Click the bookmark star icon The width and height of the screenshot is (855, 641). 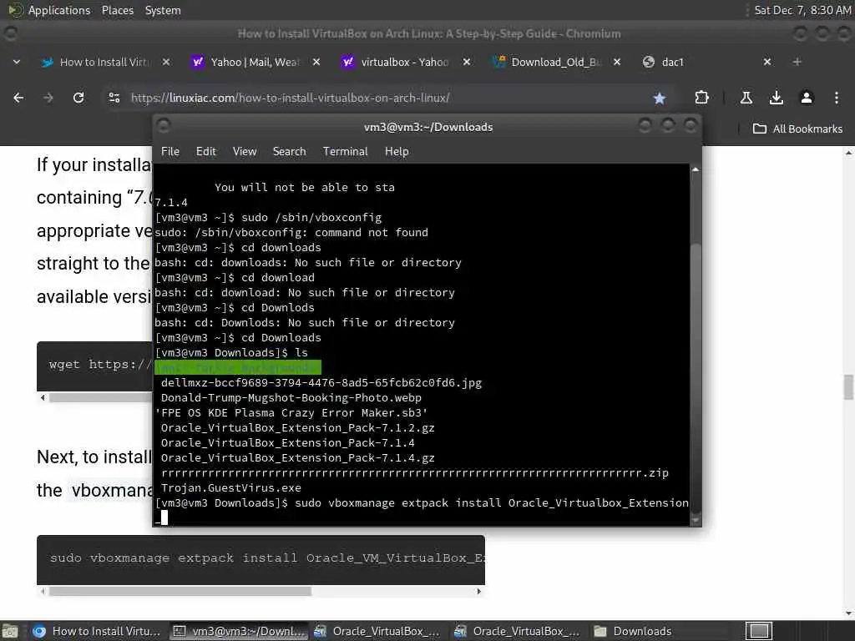[660, 98]
